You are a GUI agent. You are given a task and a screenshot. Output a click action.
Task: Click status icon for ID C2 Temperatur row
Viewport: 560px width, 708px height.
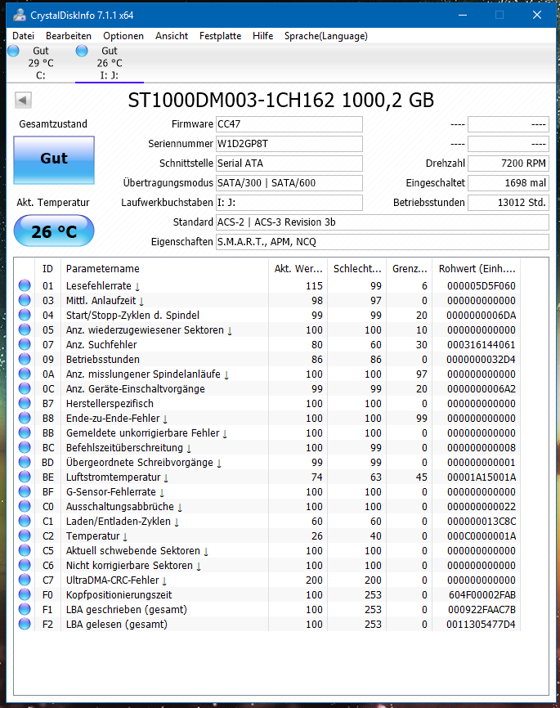click(25, 535)
